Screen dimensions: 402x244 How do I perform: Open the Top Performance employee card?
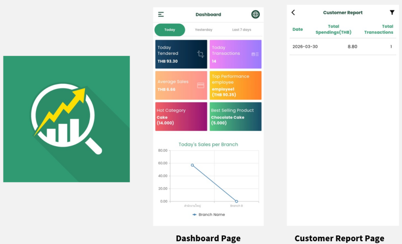click(235, 85)
